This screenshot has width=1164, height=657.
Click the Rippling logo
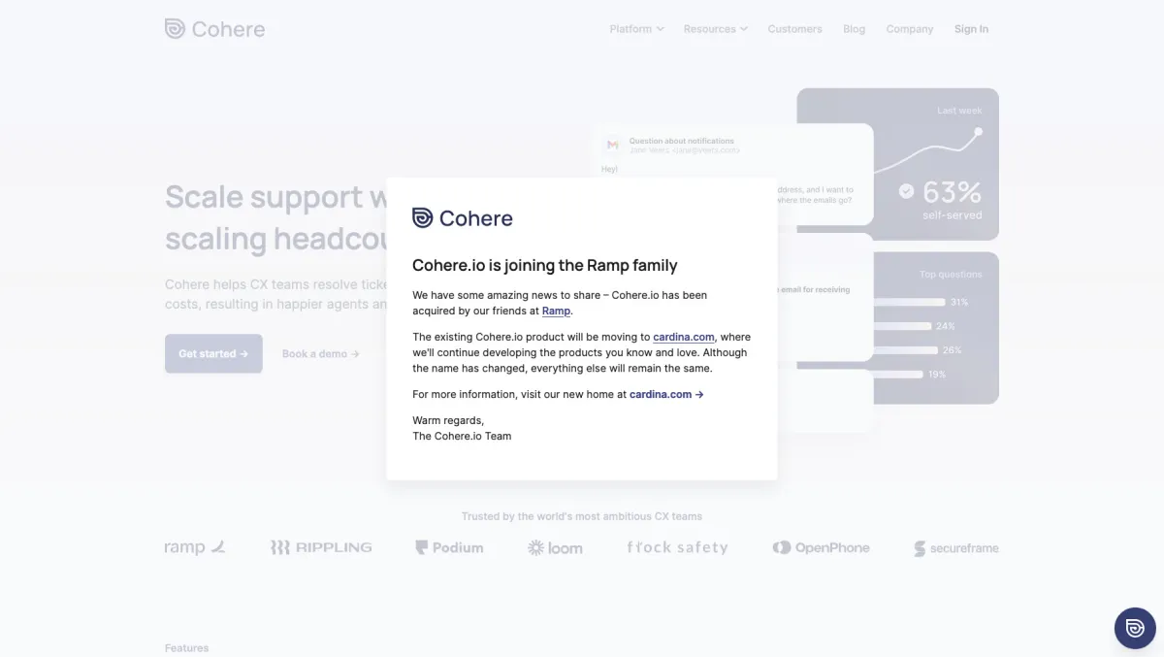tap(321, 547)
